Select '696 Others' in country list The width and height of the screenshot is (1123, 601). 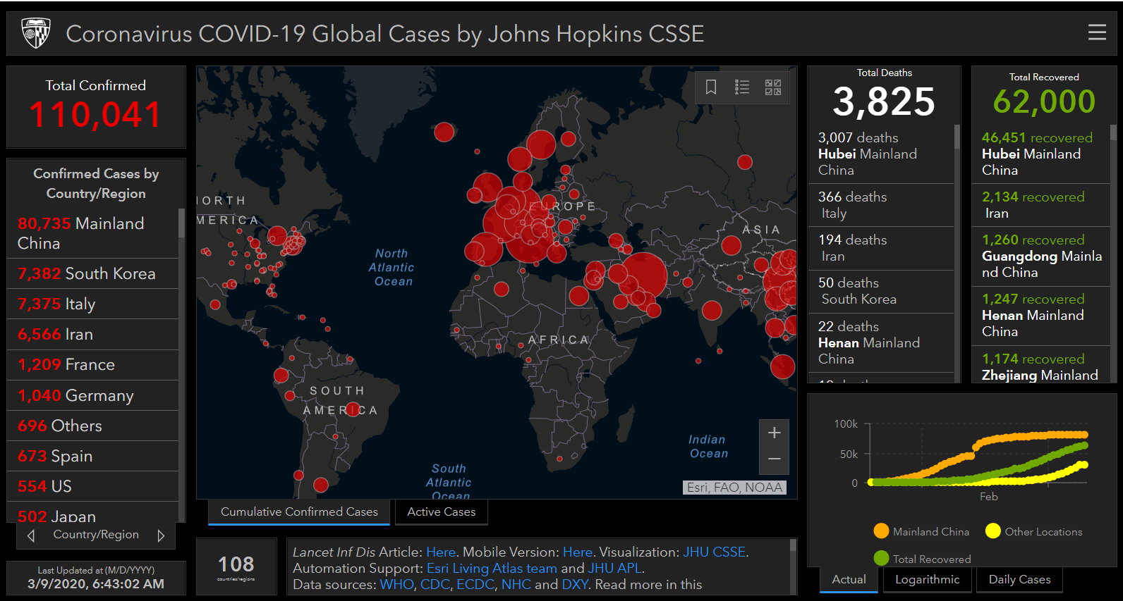tap(92, 426)
